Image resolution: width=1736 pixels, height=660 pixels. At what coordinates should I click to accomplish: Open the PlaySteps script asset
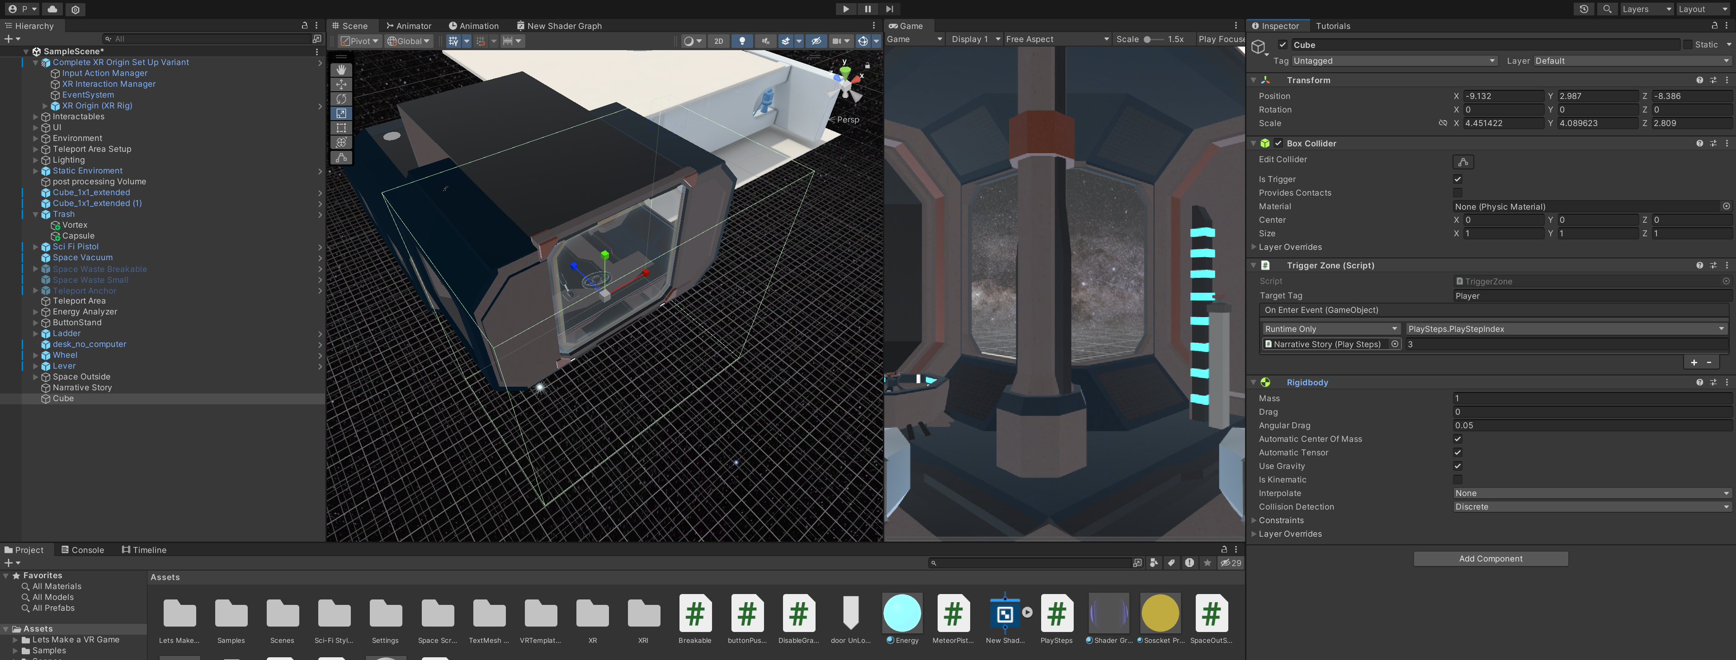point(1056,613)
